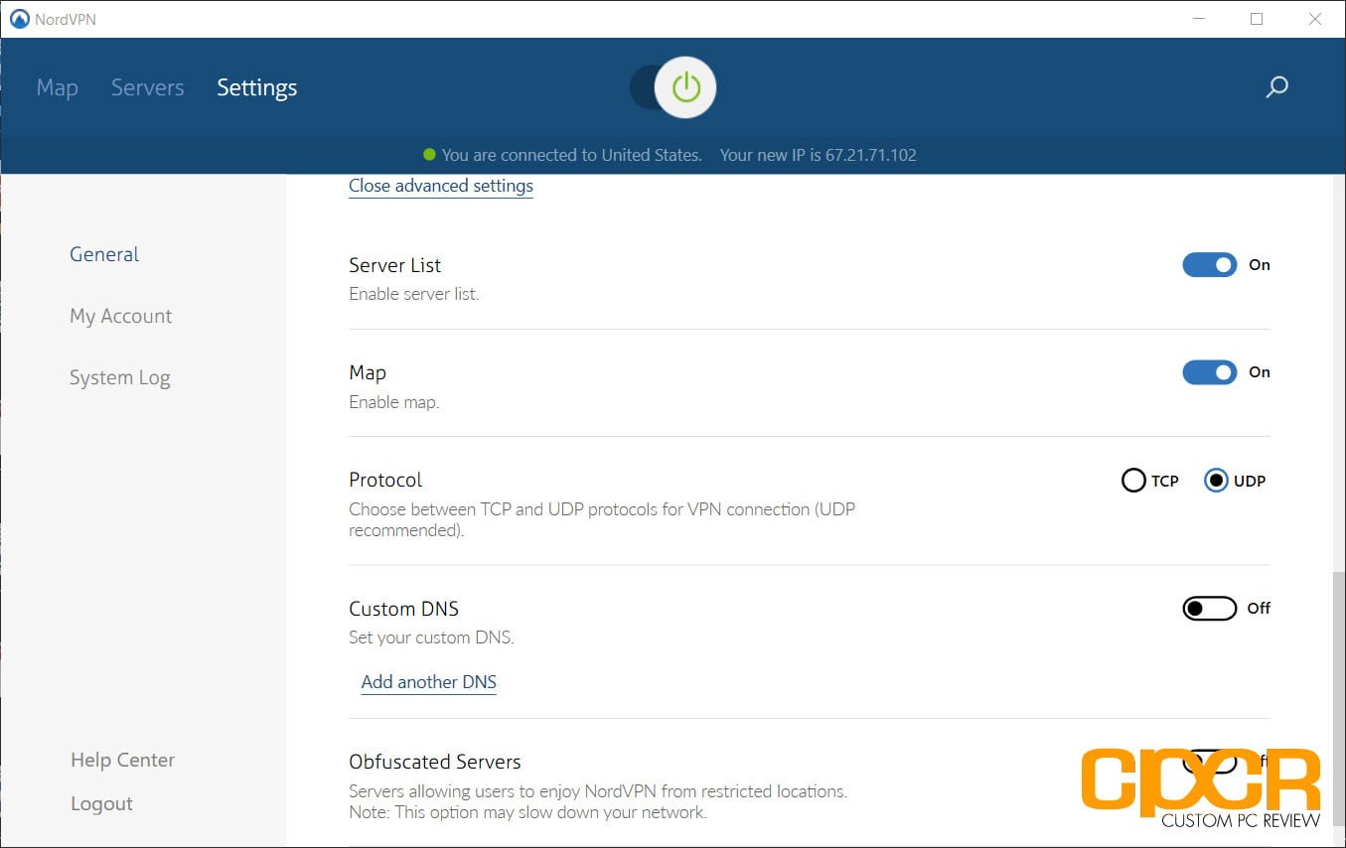The image size is (1346, 848).
Task: Click Logout in the sidebar
Action: [x=101, y=803]
